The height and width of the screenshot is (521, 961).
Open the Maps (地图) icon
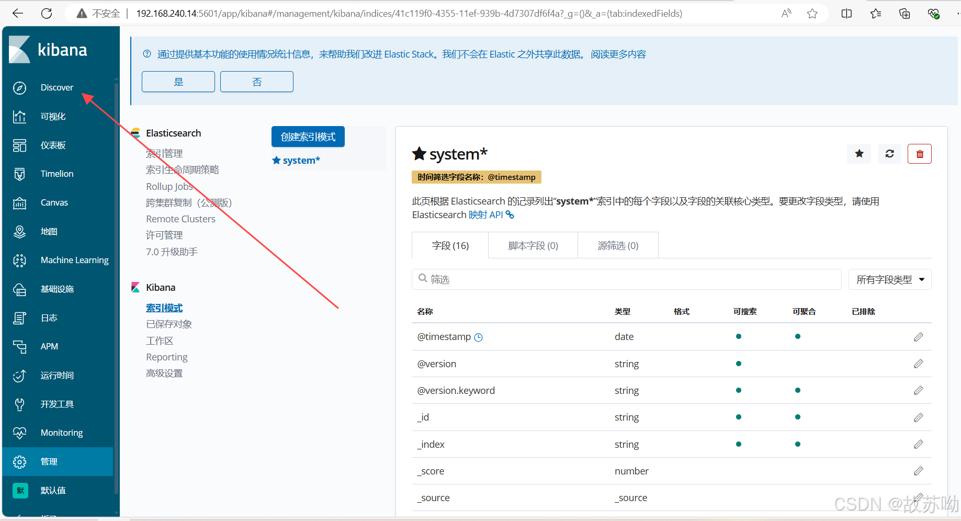pos(19,232)
